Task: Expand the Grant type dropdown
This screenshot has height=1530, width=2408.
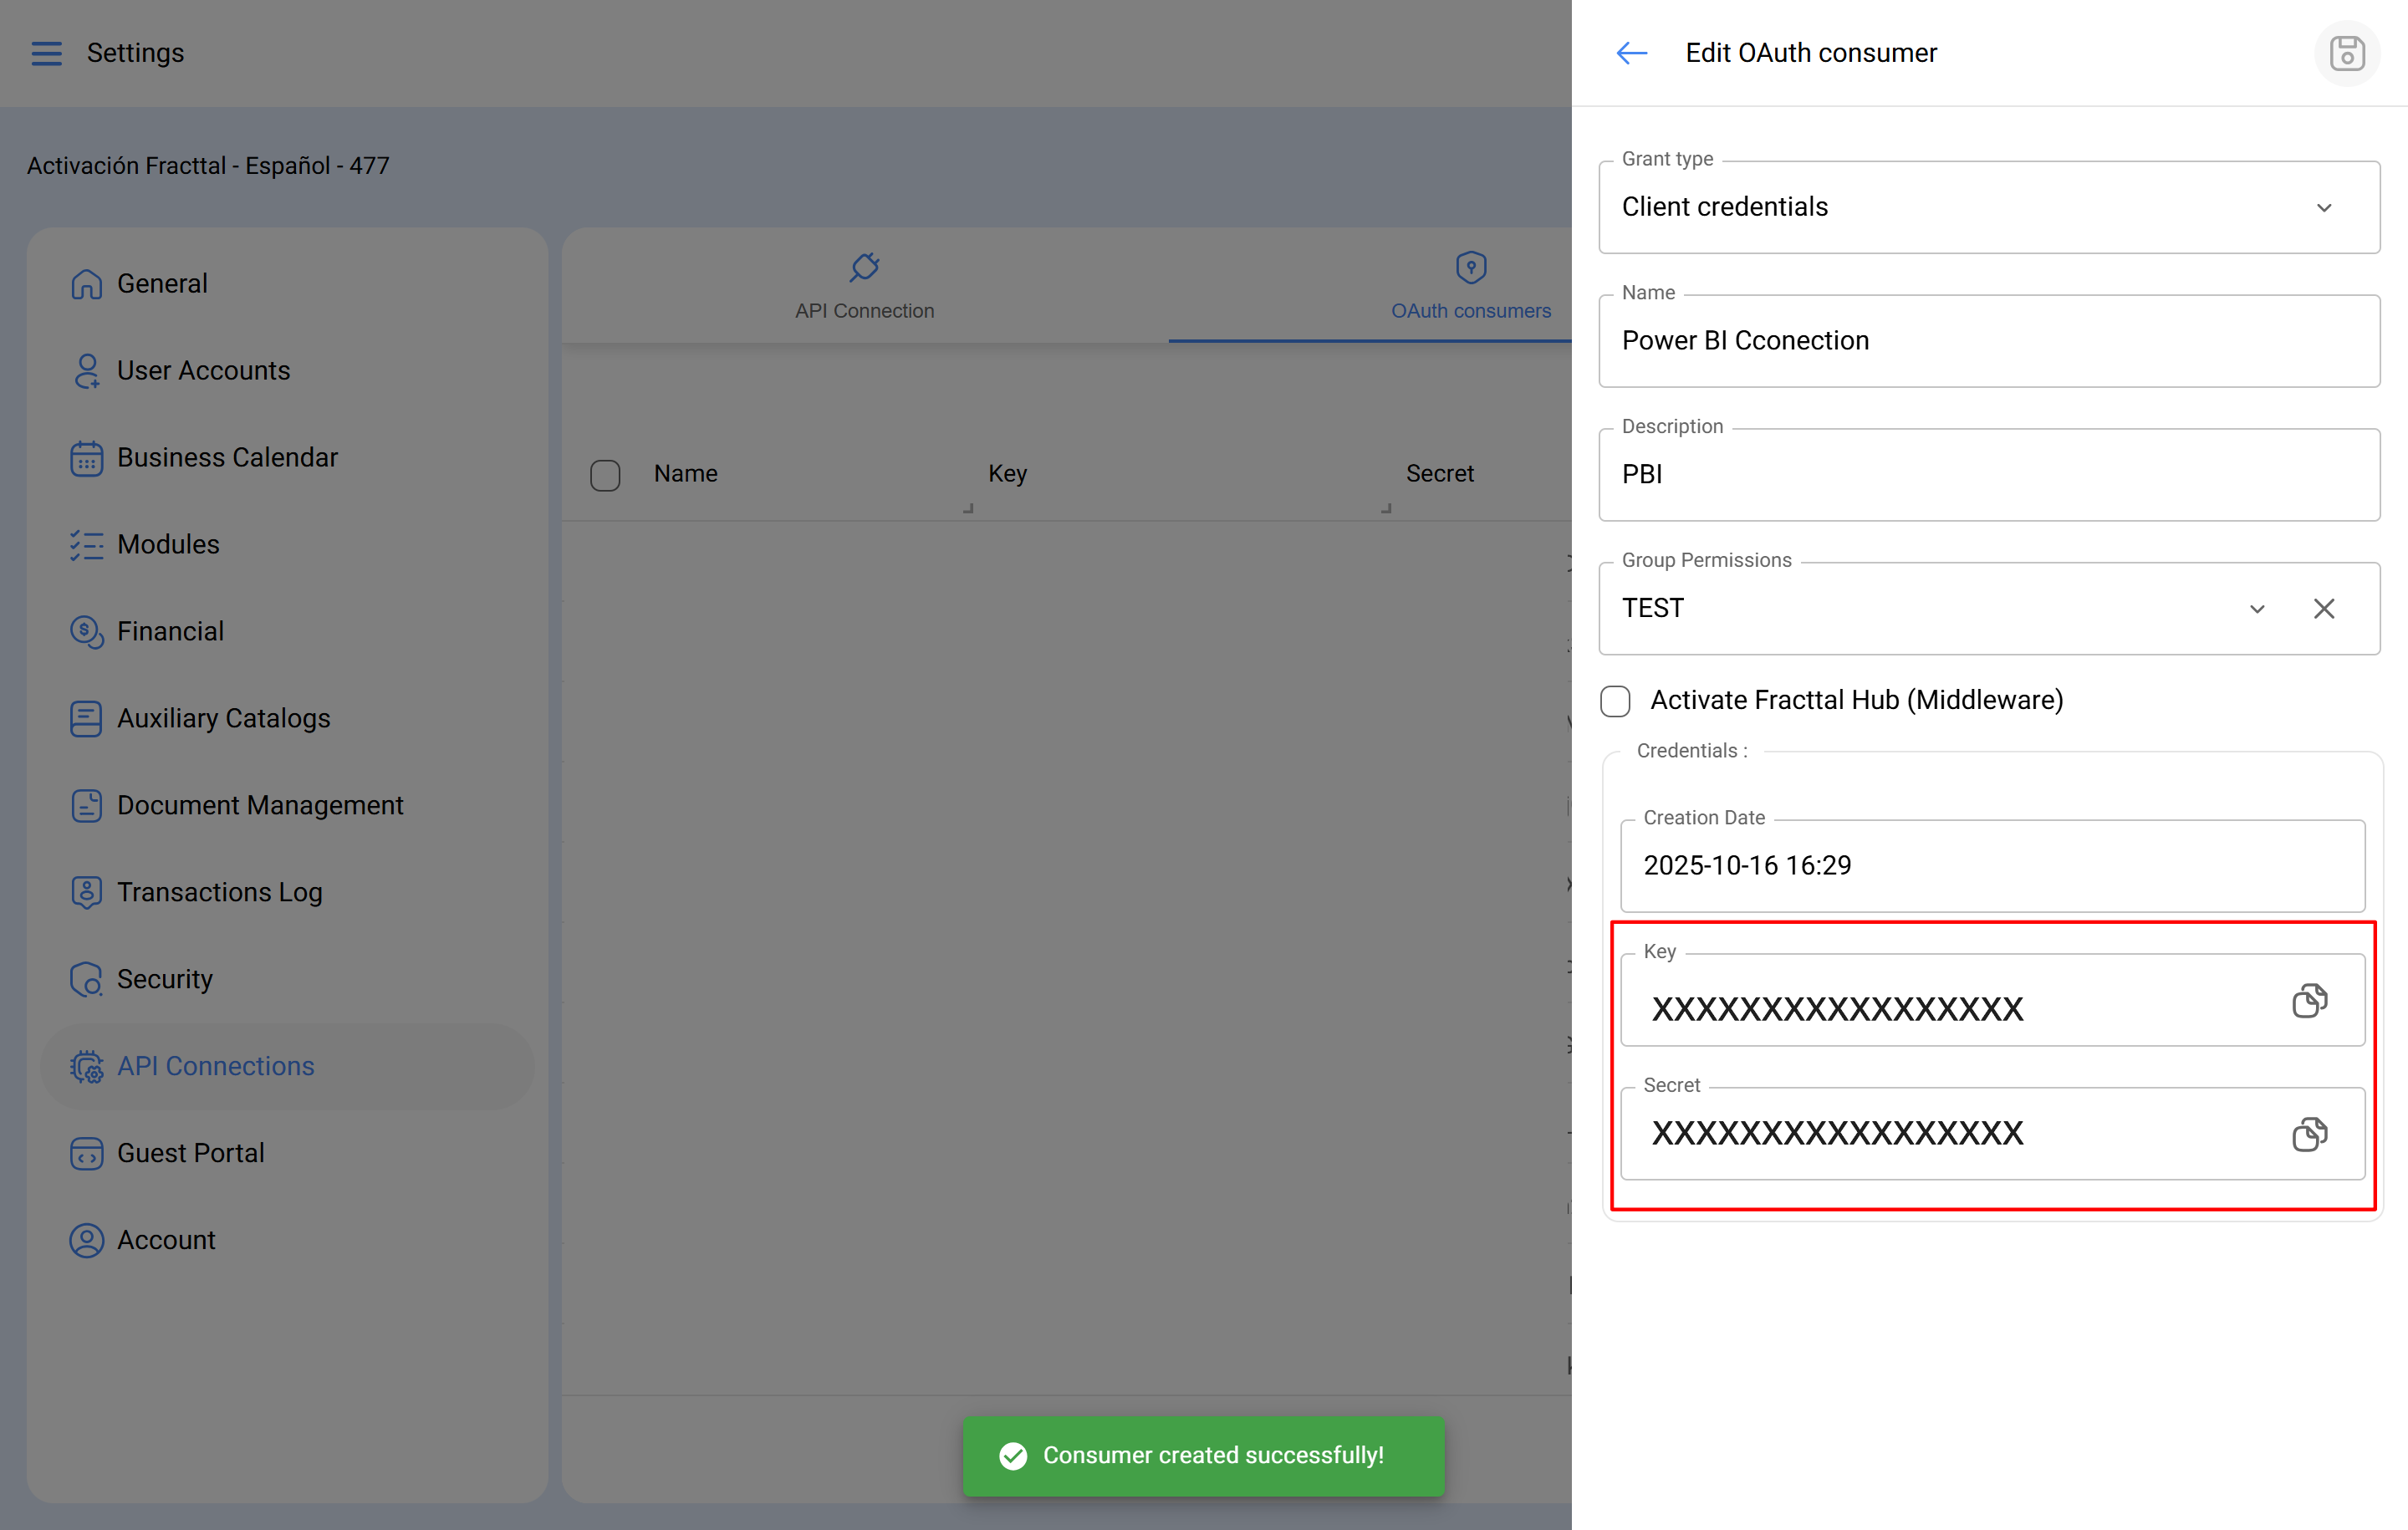Action: [2323, 208]
